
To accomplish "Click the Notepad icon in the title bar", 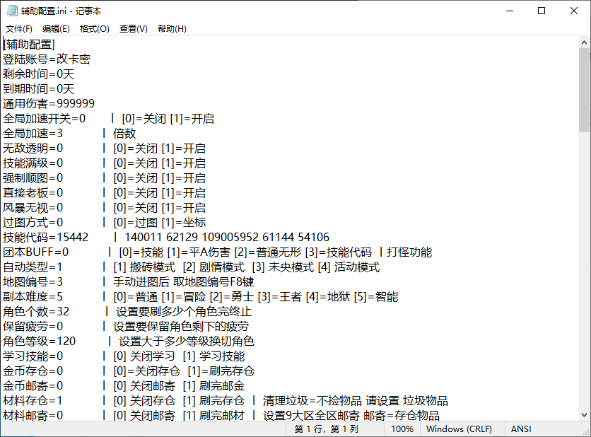I will (x=11, y=11).
